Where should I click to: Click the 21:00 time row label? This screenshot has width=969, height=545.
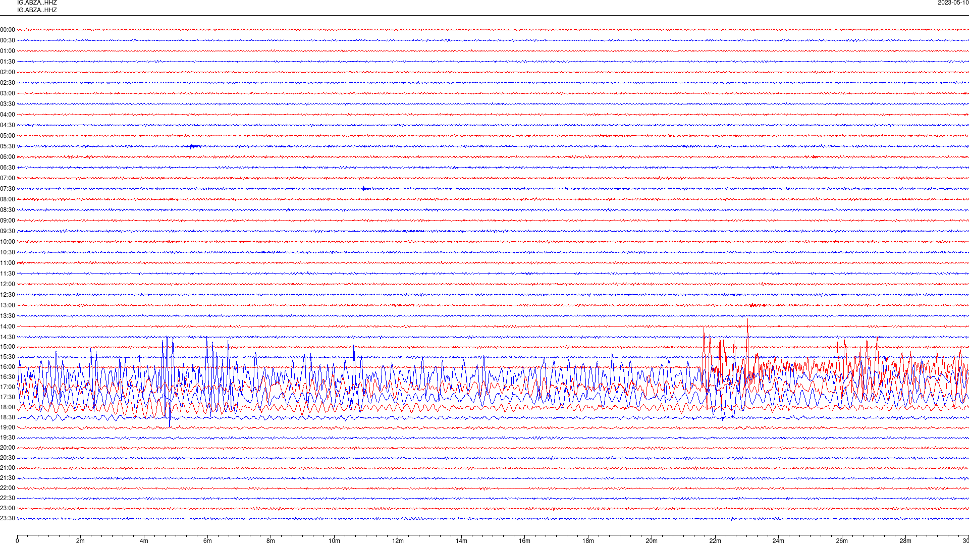(8, 468)
